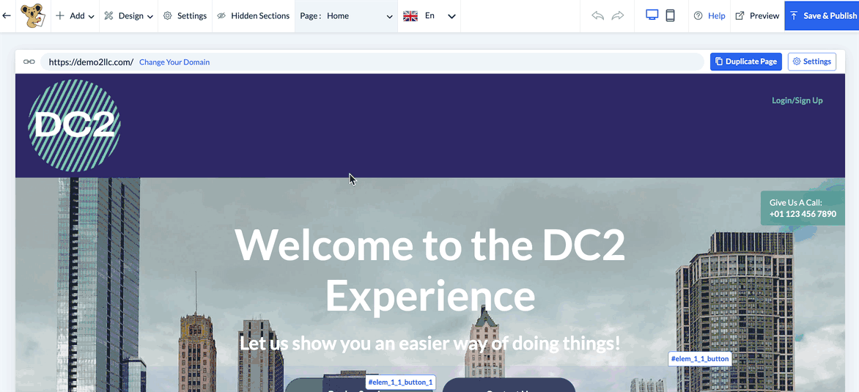This screenshot has width=859, height=392.
Task: Go back with the left arrow icon
Action: pyautogui.click(x=7, y=16)
